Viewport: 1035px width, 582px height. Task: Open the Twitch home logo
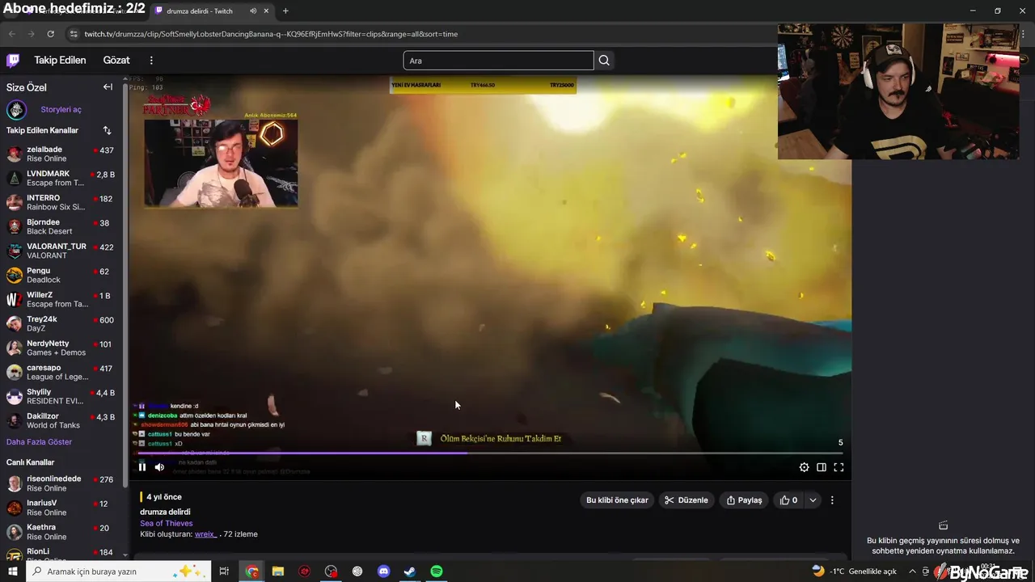click(x=13, y=60)
